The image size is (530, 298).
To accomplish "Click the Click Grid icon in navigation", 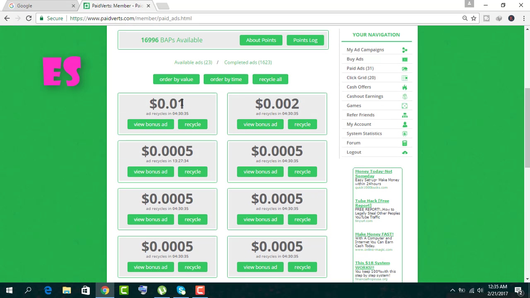I will click(x=405, y=78).
